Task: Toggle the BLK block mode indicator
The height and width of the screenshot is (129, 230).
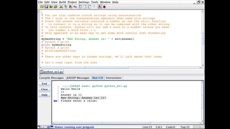Action: pos(201,127)
